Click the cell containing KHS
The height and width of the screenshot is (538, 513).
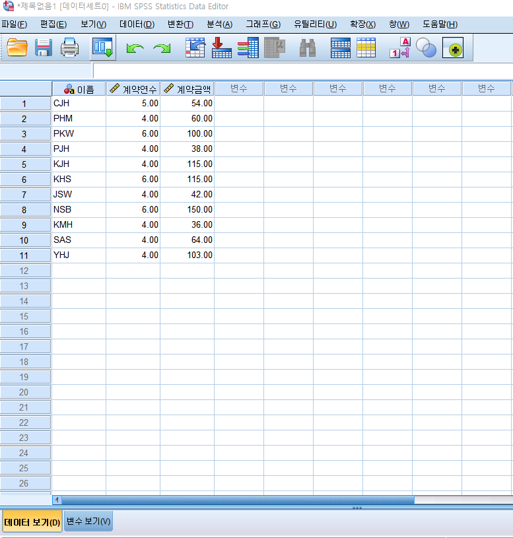79,179
